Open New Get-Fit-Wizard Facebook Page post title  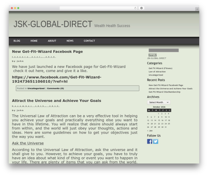point(47,52)
